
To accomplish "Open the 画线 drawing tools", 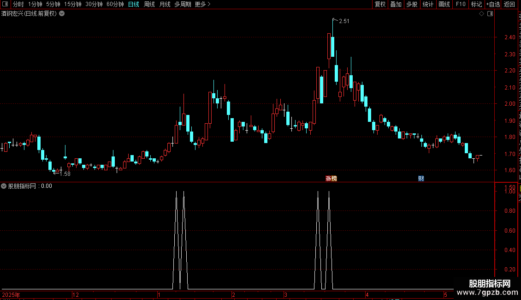I will pyautogui.click(x=444, y=4).
